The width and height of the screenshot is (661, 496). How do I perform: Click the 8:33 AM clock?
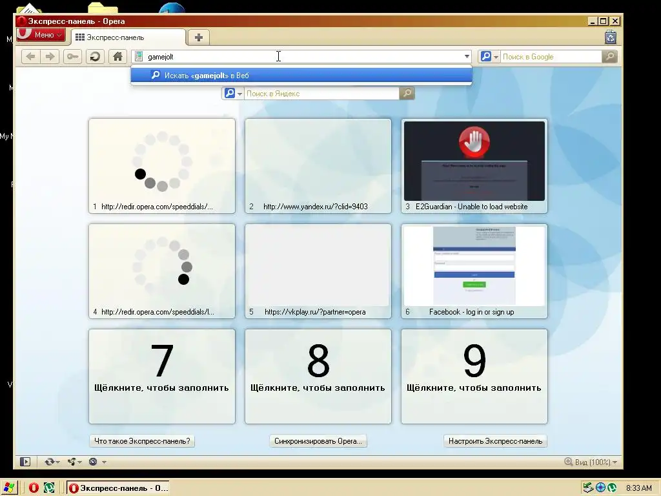[638, 488]
